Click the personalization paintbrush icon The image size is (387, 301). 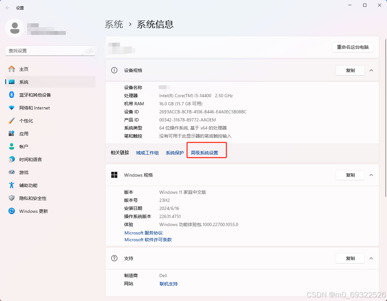point(12,121)
